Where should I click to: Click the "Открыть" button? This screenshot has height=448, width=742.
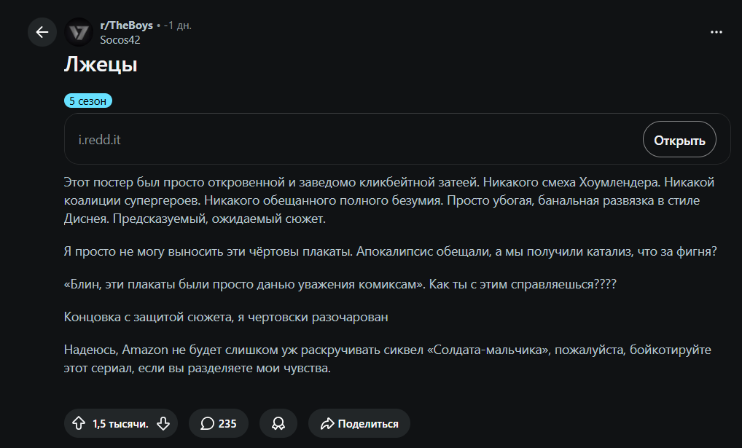[x=679, y=140]
